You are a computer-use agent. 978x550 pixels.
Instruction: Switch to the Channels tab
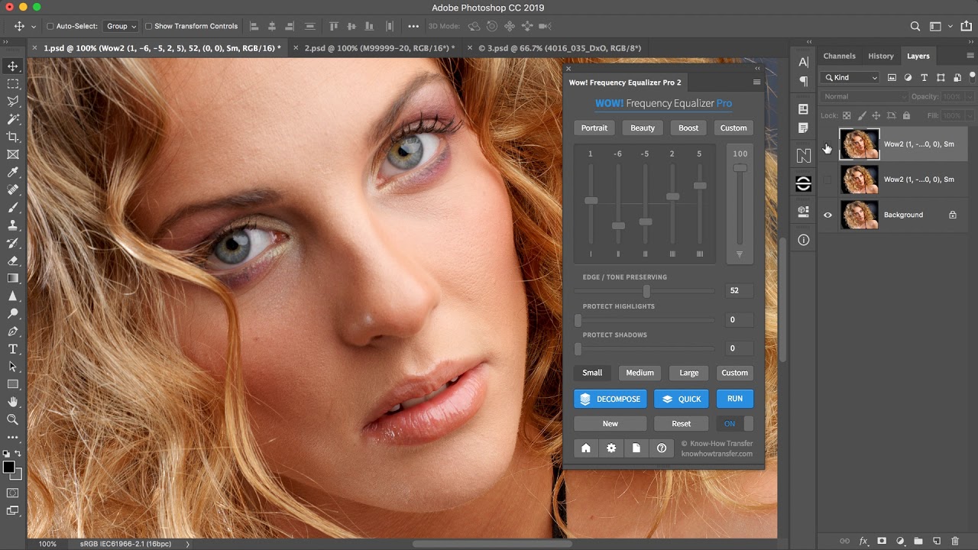(839, 56)
